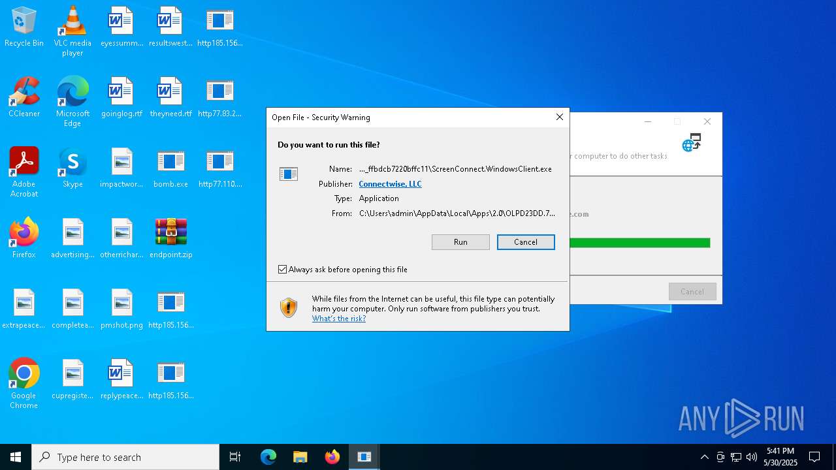836x470 pixels.
Task: Open the volume control in system tray
Action: tap(752, 457)
